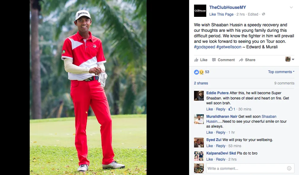
Task: View the 2 shares link
Action: (201, 83)
